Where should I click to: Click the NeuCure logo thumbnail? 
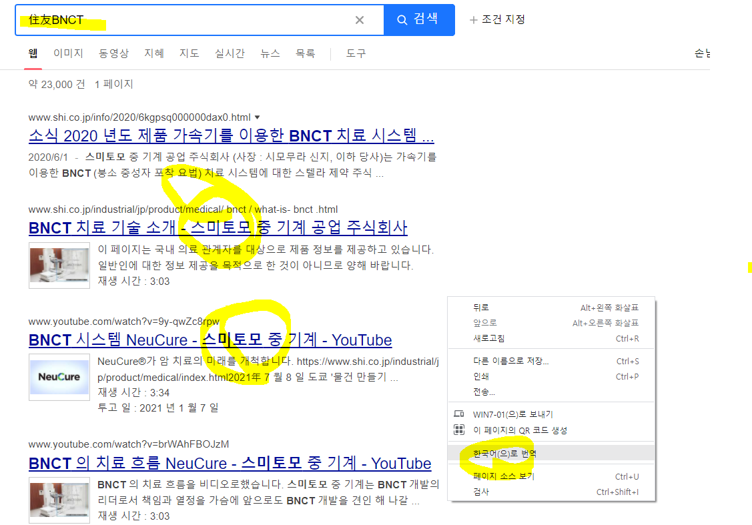[59, 377]
